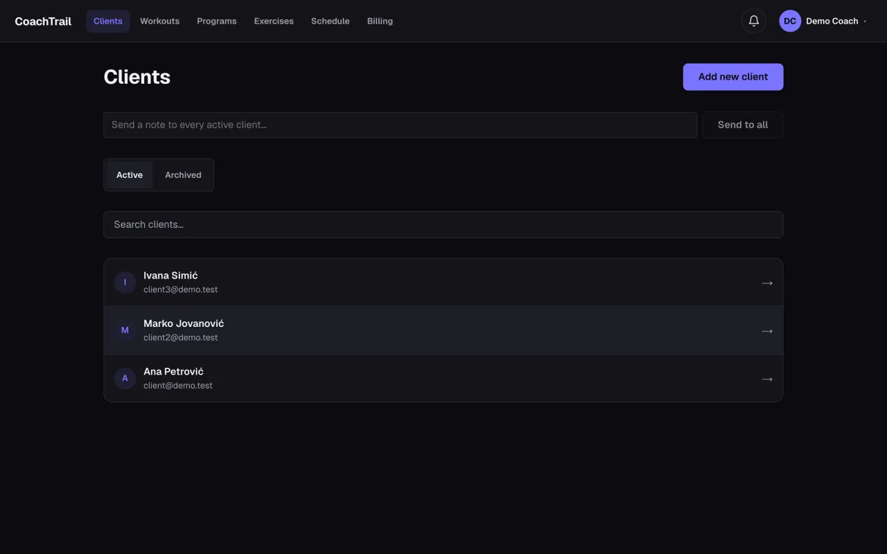Go to the Programs tab
The height and width of the screenshot is (554, 887).
pos(217,21)
